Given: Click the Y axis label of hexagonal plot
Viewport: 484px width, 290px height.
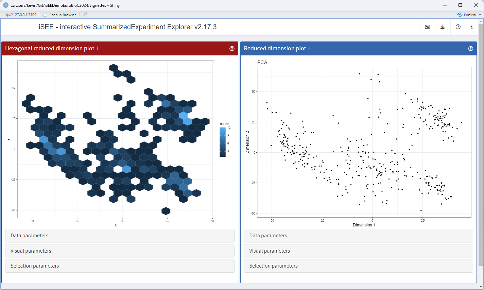Looking at the screenshot, I should [8, 140].
